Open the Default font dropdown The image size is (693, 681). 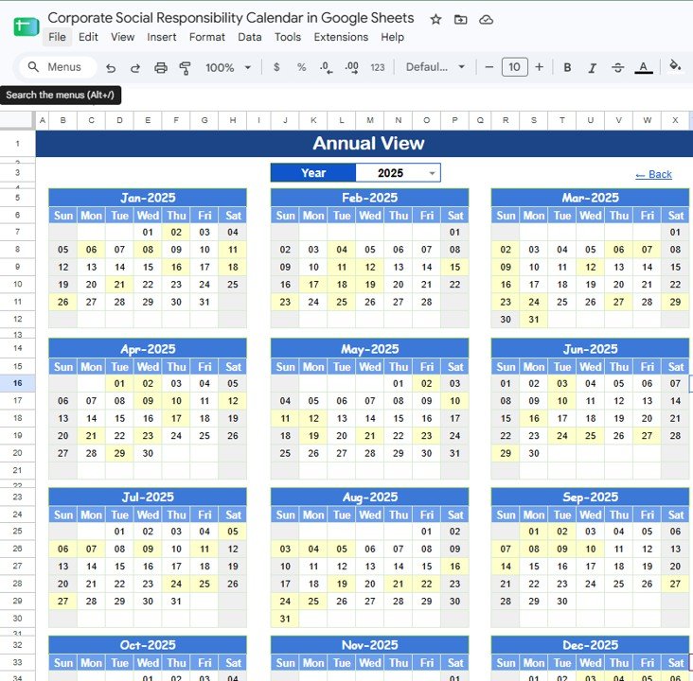click(435, 67)
